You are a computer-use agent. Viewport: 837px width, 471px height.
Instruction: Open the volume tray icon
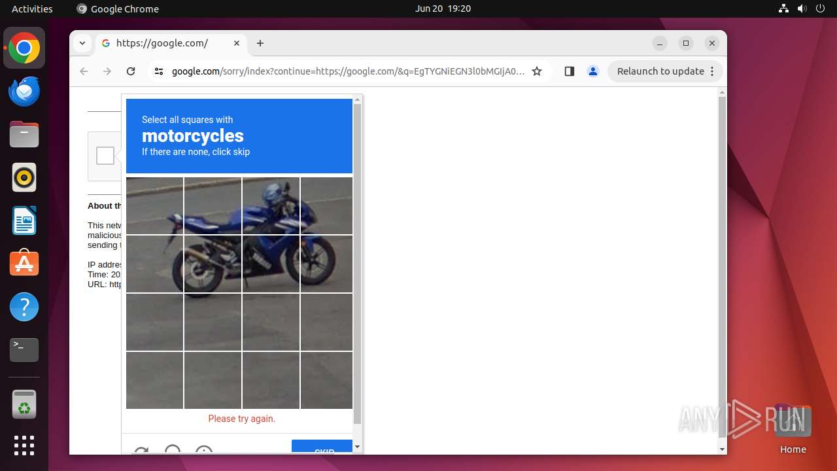802,9
